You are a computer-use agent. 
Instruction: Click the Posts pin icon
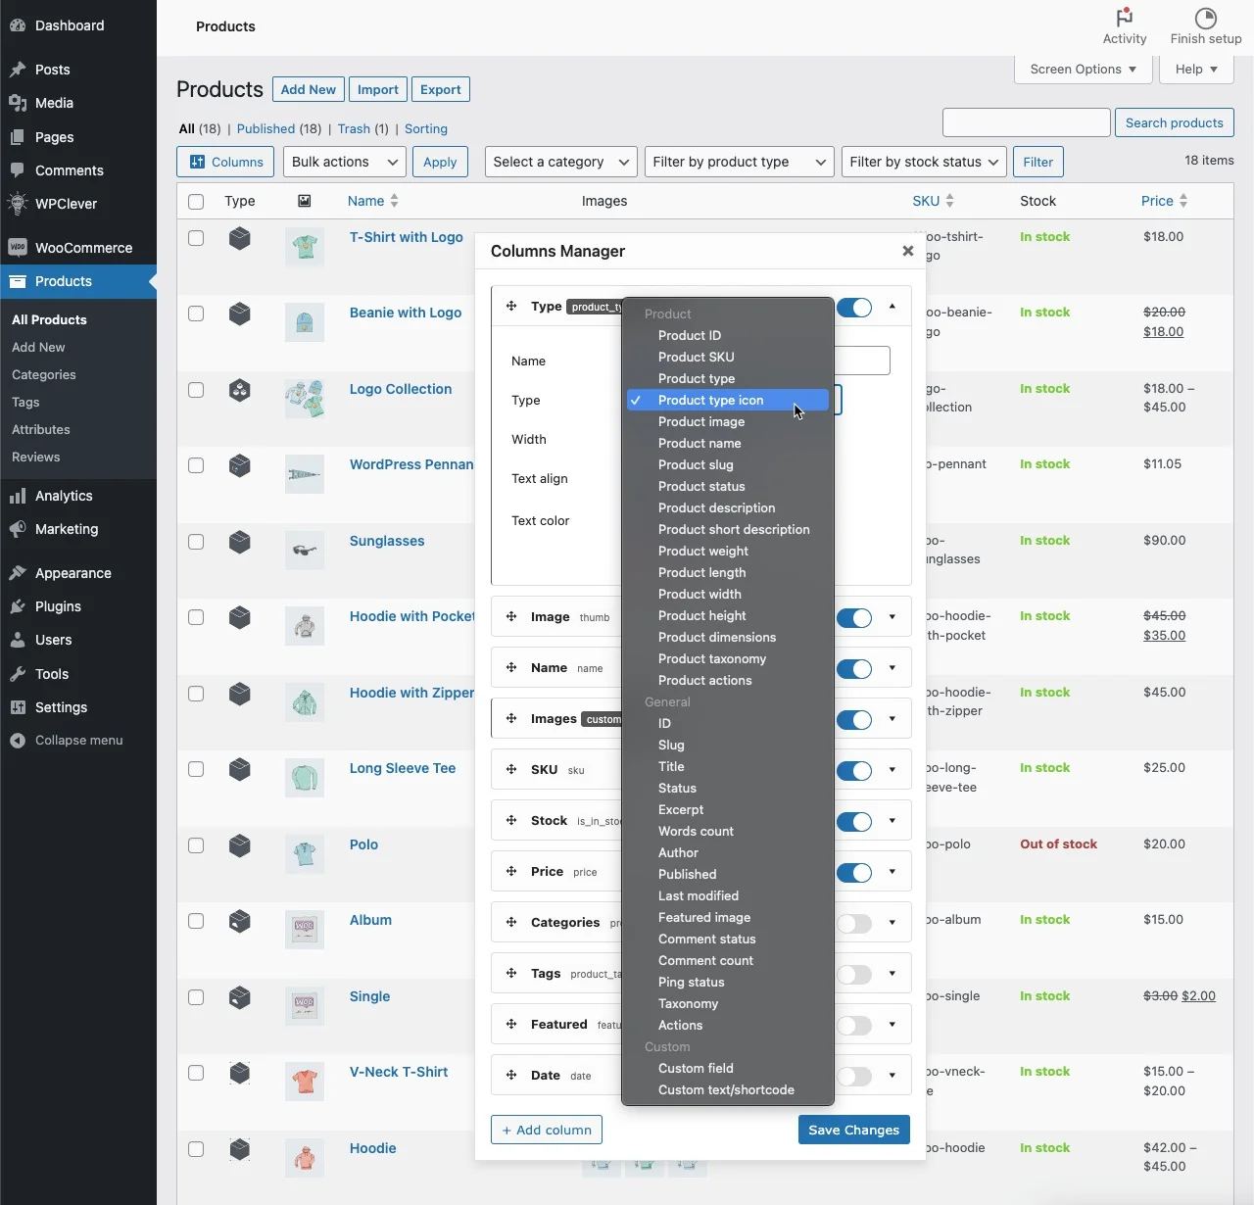[x=18, y=70]
